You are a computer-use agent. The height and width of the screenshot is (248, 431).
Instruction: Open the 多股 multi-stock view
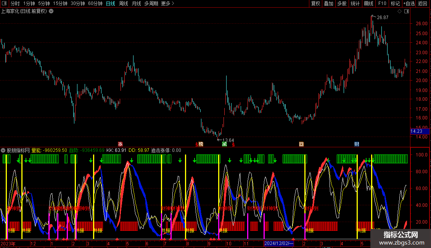click(x=342, y=3)
